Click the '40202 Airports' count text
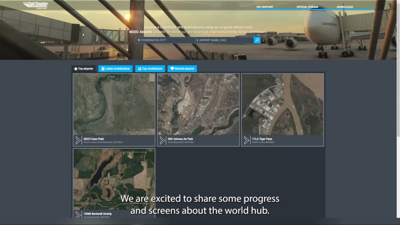The height and width of the screenshot is (225, 400). pyautogui.click(x=140, y=32)
